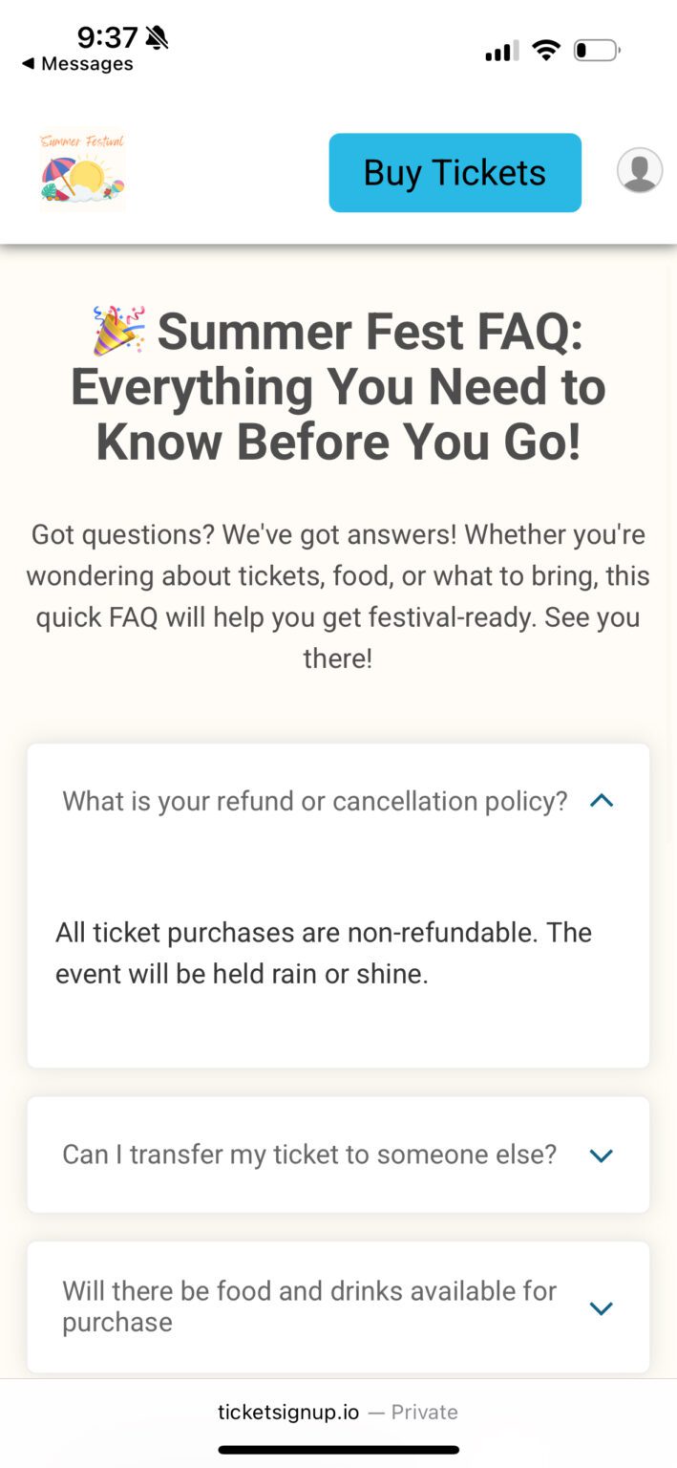Tap the cellular signal icon

[500, 50]
